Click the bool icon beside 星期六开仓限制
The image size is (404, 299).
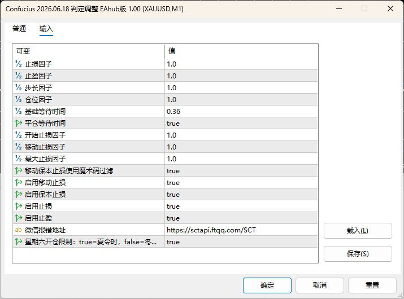(18, 241)
